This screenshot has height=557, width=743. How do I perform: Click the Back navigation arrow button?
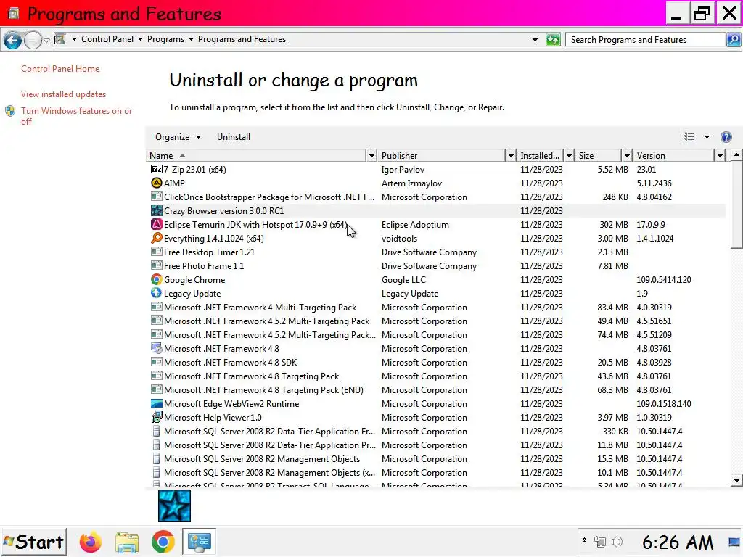coord(13,41)
